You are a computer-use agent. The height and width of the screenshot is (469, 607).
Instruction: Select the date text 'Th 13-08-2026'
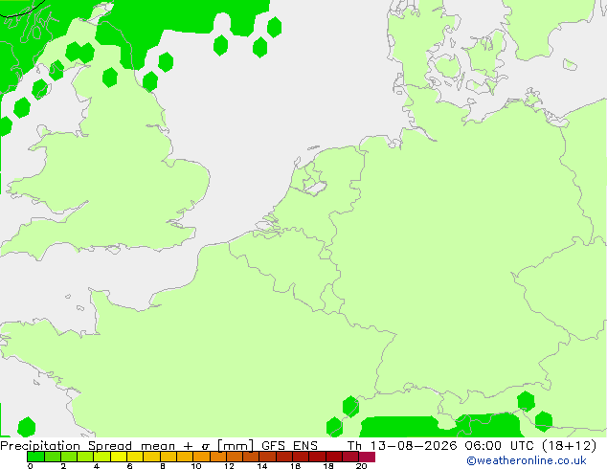coord(402,446)
